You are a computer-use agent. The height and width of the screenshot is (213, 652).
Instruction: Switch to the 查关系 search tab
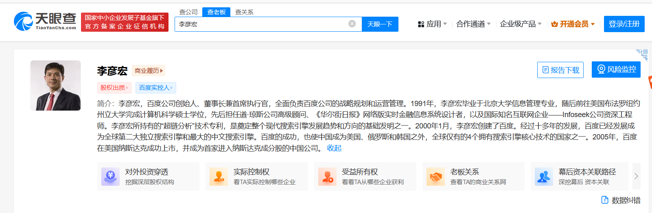tap(244, 12)
